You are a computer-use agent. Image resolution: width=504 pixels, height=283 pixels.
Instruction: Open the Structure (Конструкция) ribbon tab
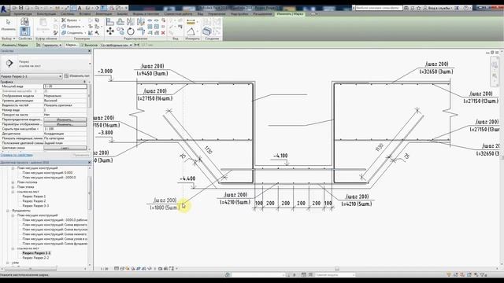pos(46,14)
